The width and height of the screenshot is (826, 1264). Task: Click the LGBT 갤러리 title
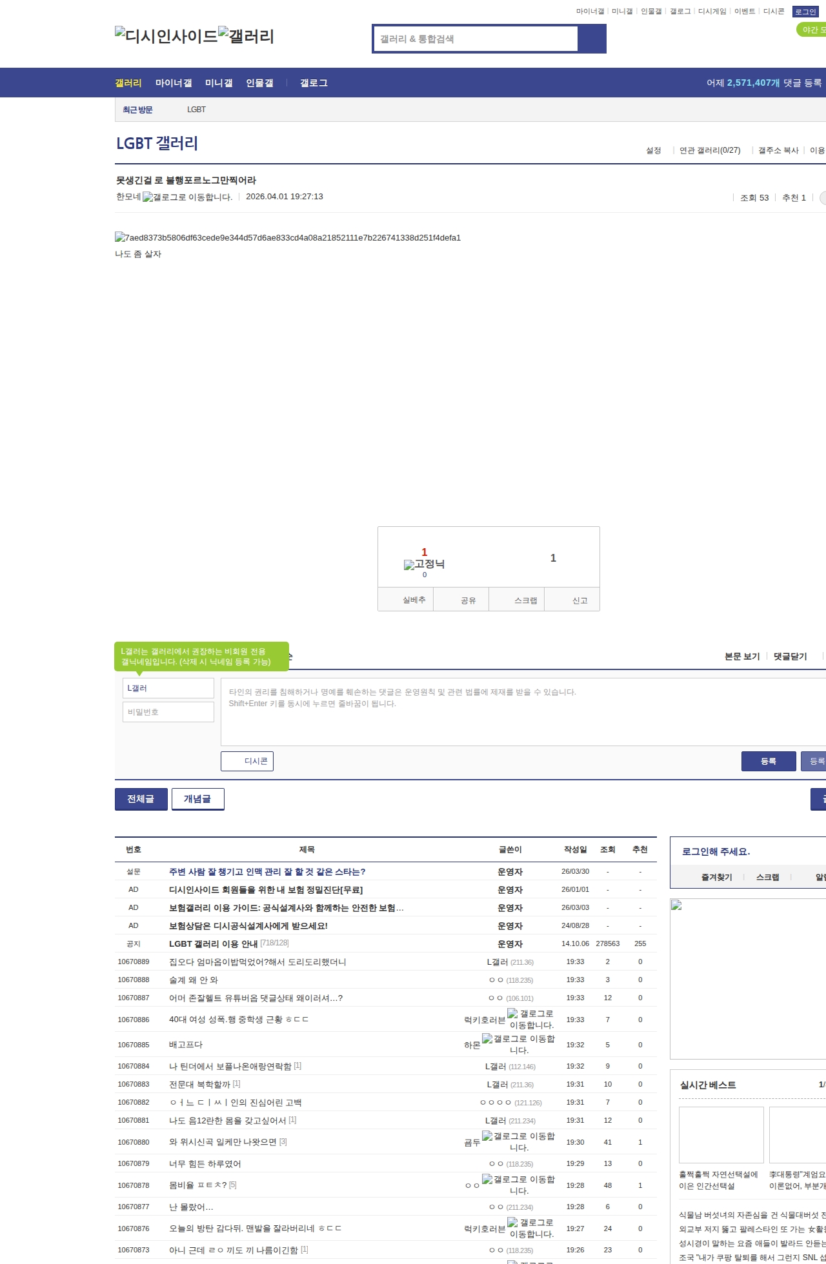click(x=157, y=143)
